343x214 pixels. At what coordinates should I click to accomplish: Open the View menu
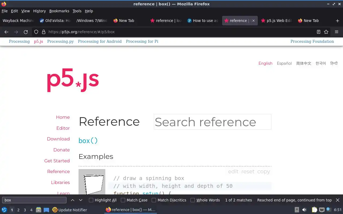point(25,11)
